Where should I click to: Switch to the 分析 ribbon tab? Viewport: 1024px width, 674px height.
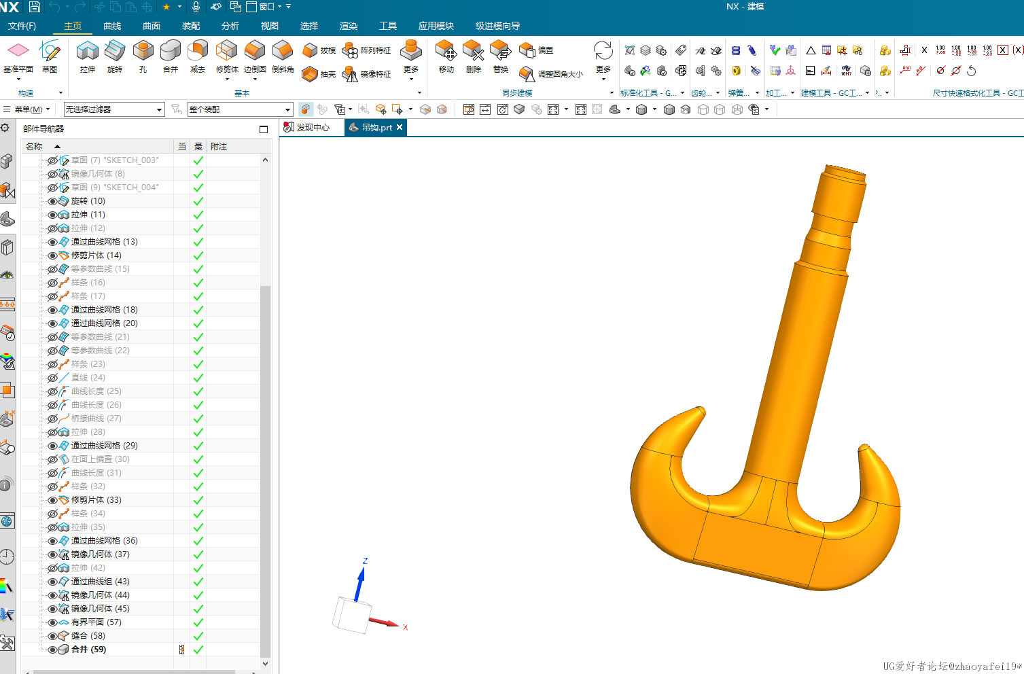point(230,26)
